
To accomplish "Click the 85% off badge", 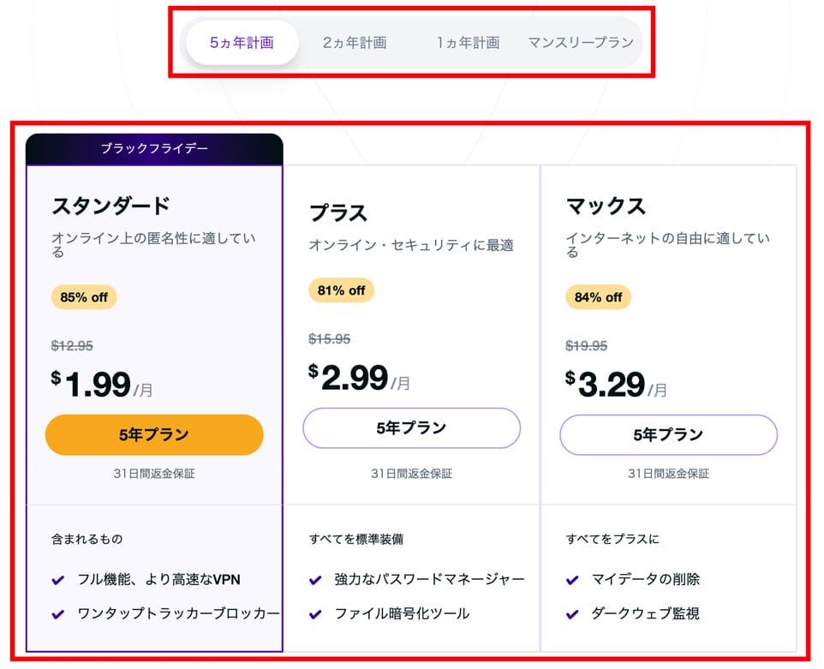I will [84, 297].
